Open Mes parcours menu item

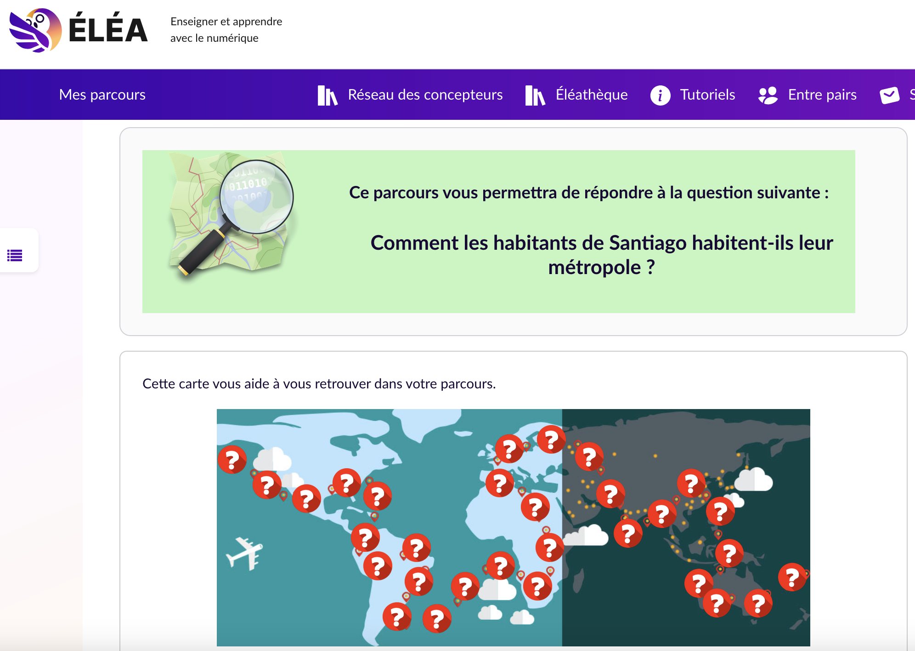[x=102, y=95]
